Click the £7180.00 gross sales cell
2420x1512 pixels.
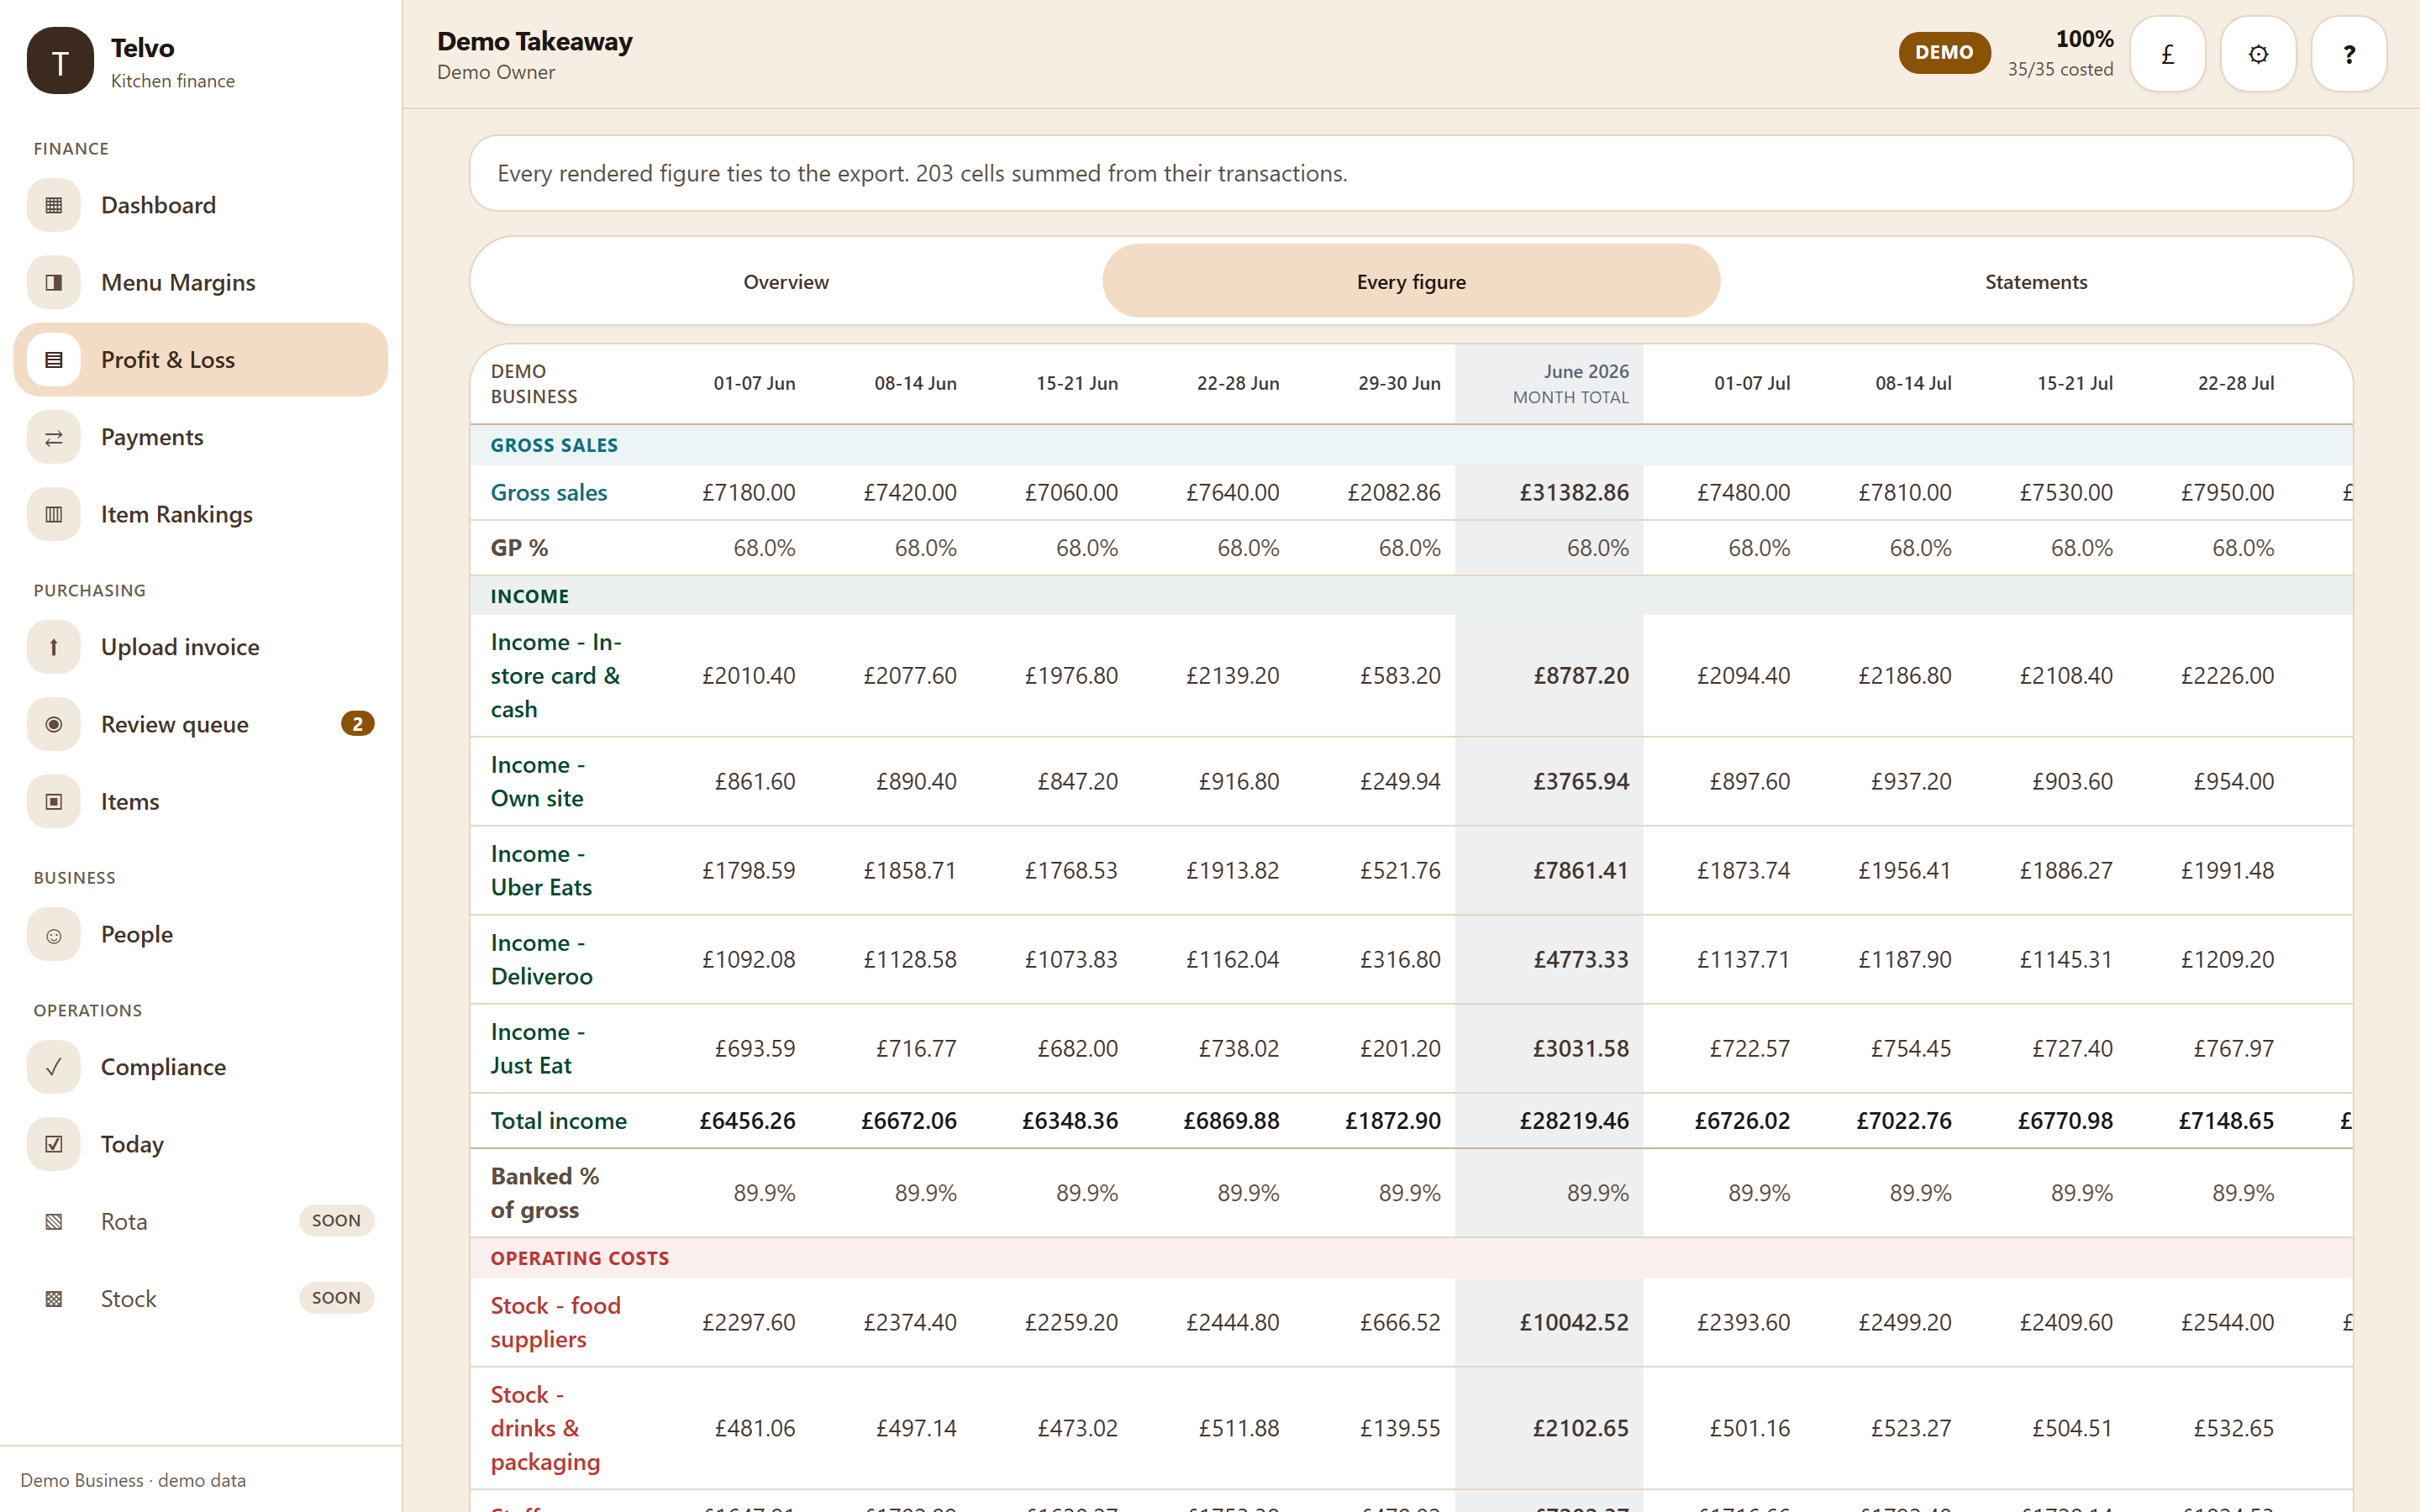point(748,493)
